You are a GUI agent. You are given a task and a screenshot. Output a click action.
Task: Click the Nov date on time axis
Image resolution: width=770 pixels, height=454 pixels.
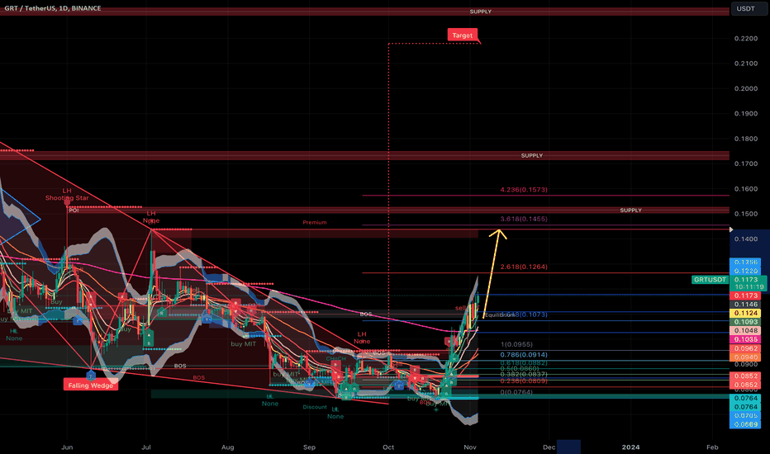pos(470,447)
